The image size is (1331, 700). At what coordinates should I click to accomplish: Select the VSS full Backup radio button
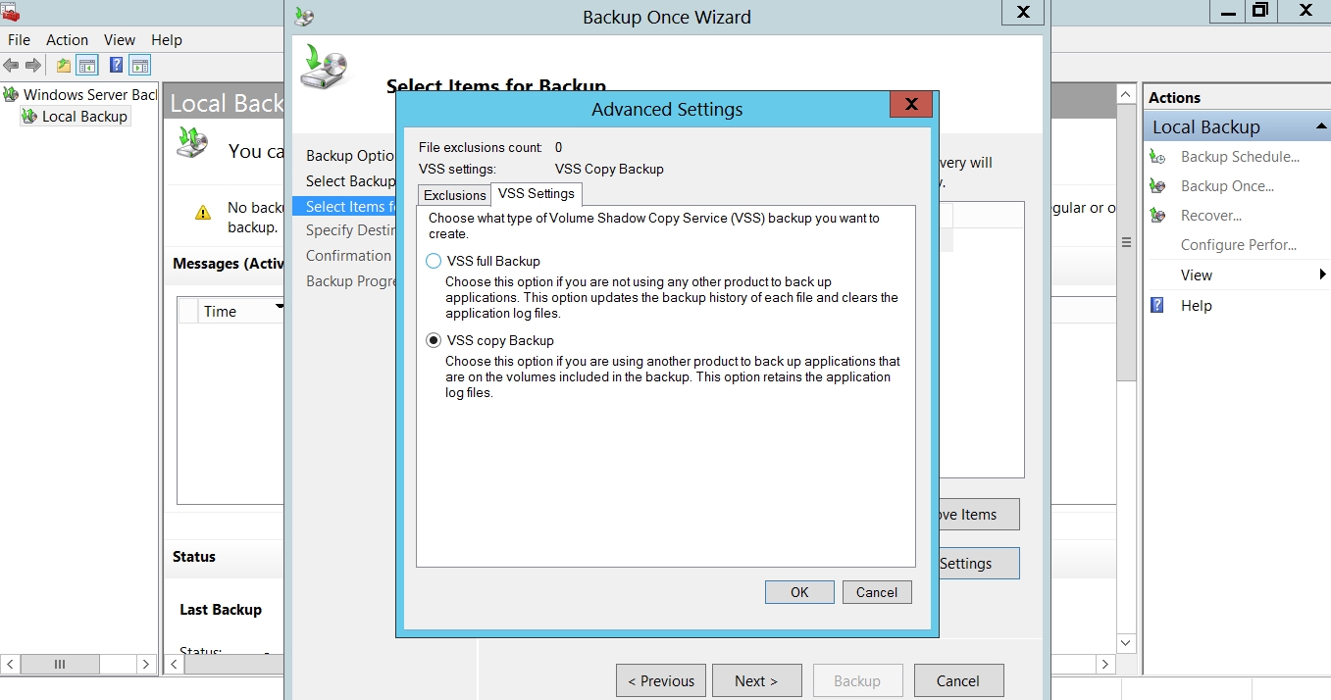click(x=434, y=261)
